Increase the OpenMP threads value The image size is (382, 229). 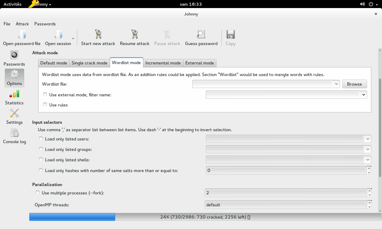pyautogui.click(x=369, y=203)
